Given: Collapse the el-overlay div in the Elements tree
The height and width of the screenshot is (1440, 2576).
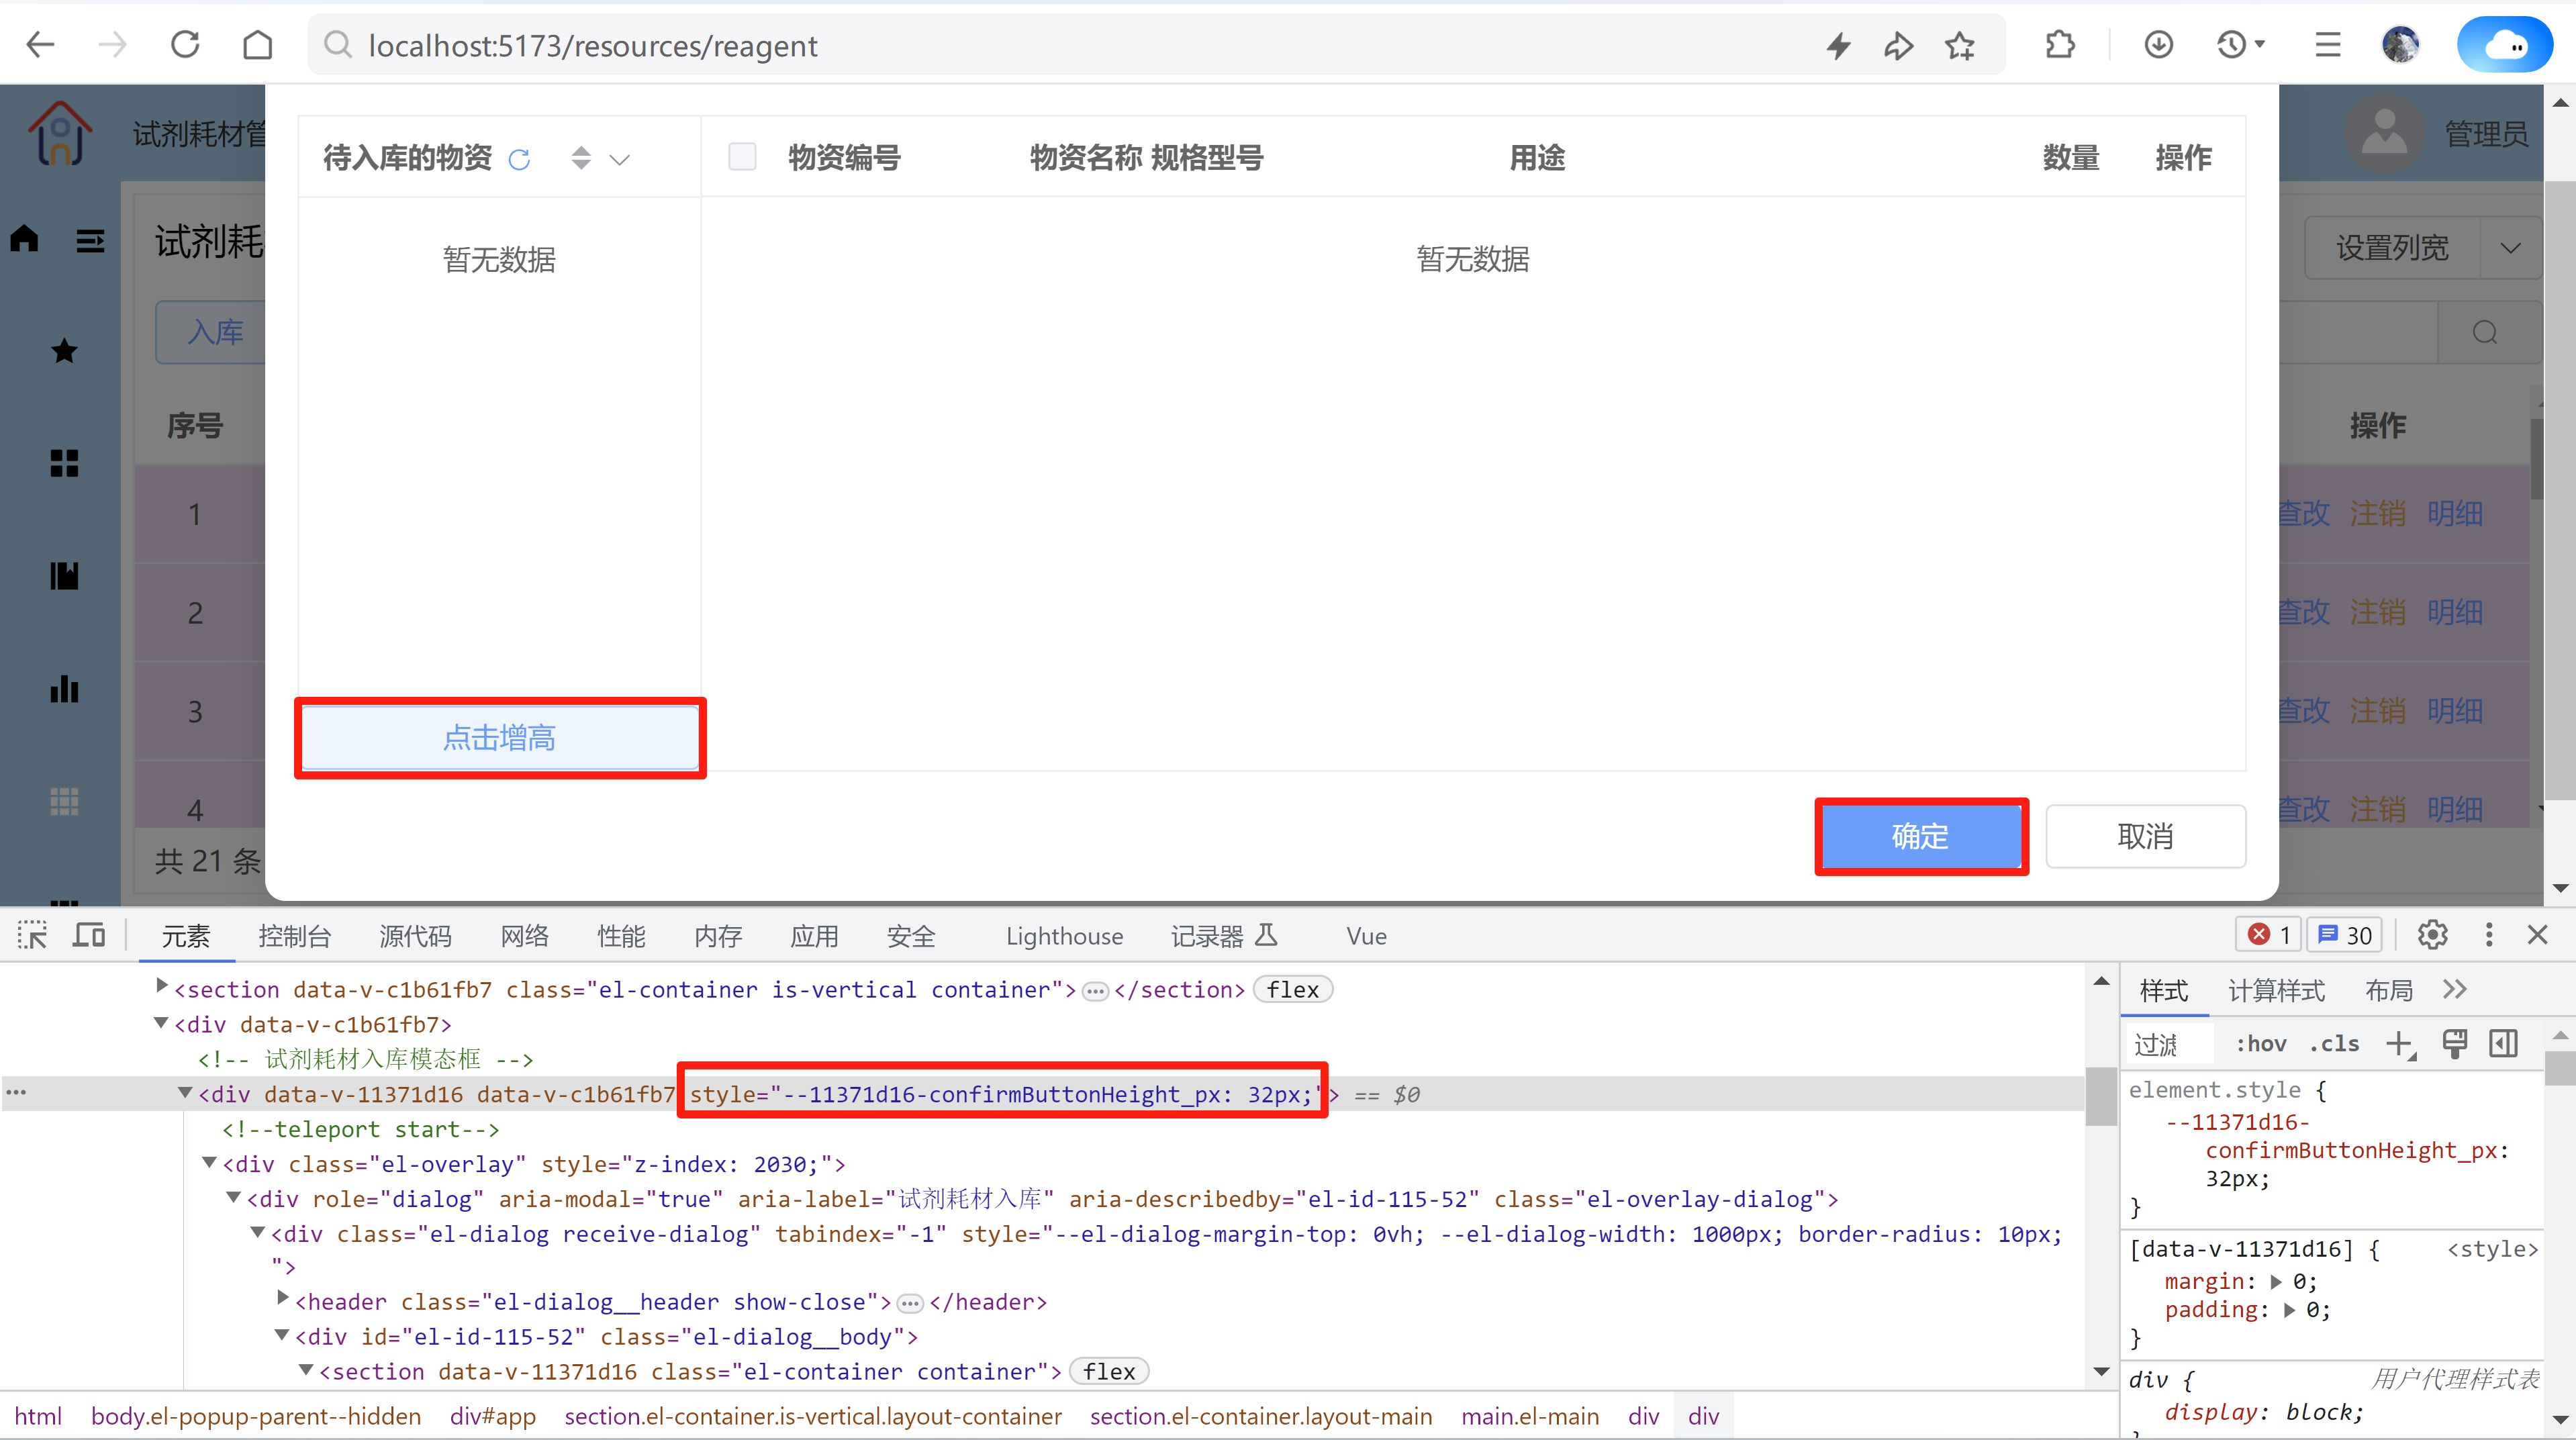Looking at the screenshot, I should point(209,1163).
